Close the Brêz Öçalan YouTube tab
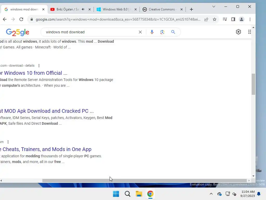Screen dimensions: 266x200 (x=90, y=9)
